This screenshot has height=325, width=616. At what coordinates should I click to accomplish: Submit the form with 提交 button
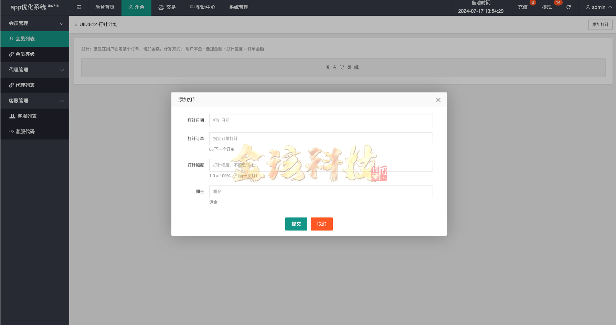tap(296, 224)
